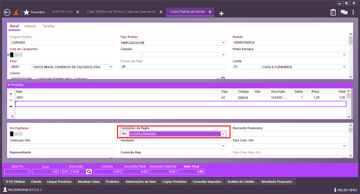The width and height of the screenshot is (360, 194).
Task: Open the Condições de Pagto dropdown
Action: (223, 134)
